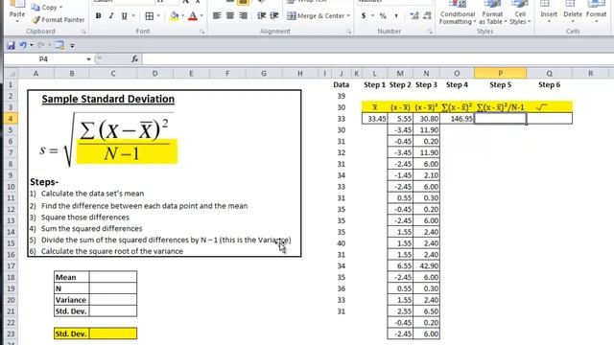The image size is (614, 345).
Task: Apply Comma Style number format
Action: tap(396, 16)
